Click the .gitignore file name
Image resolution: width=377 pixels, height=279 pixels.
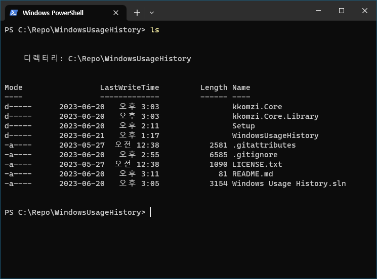255,155
